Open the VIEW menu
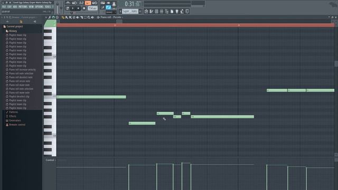Screen dimensions: 338x190 31,7
